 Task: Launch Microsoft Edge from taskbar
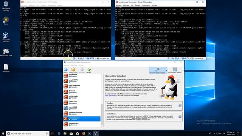point(59,133)
